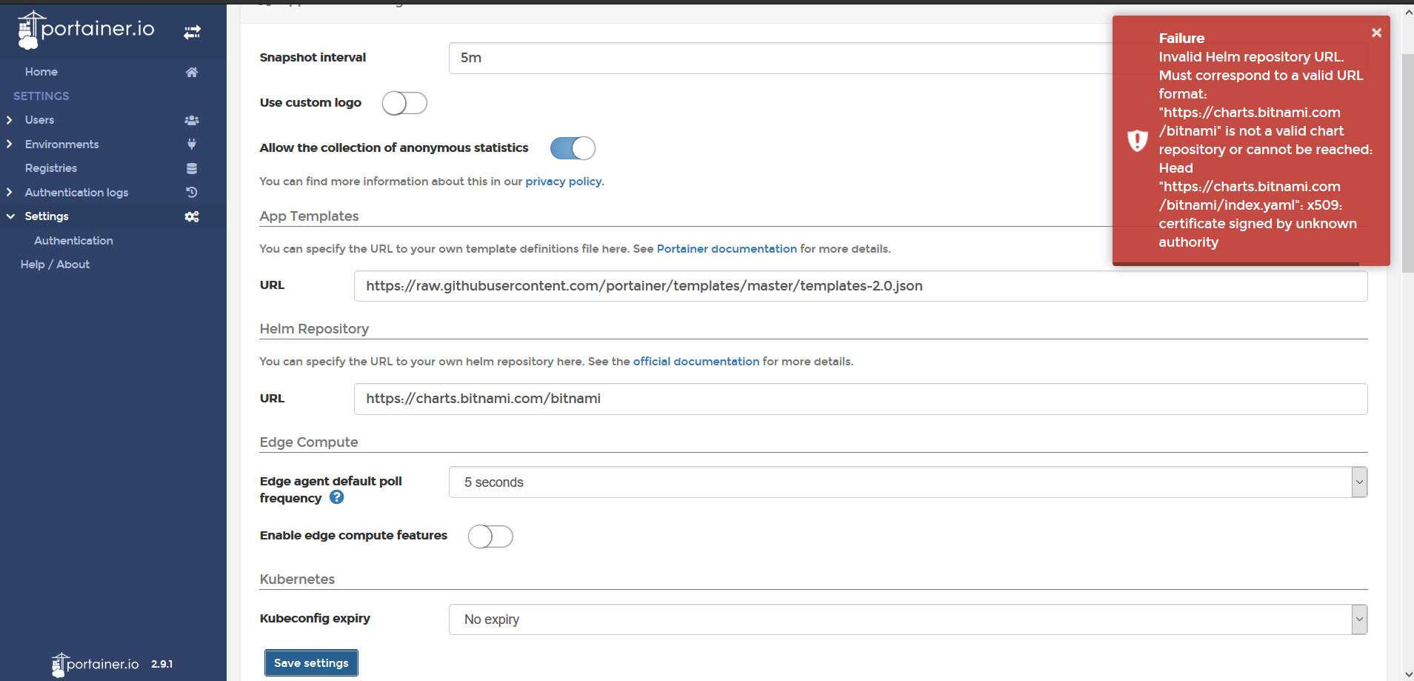Open the official documentation link

696,361
